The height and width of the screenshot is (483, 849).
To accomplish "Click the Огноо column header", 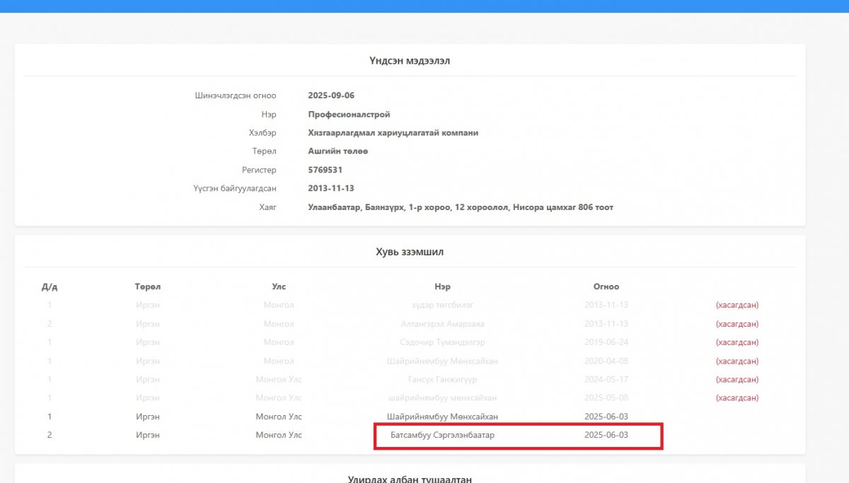I will pyautogui.click(x=606, y=287).
